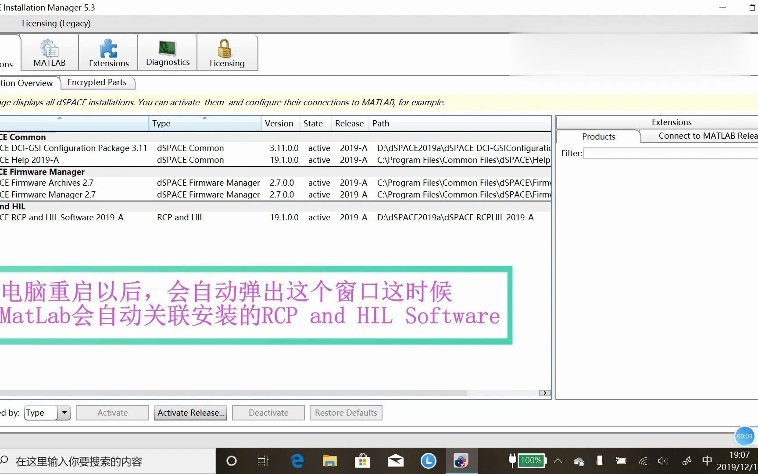758x474 pixels.
Task: Click the horizontal scrollbar right arrow
Action: pos(545,393)
